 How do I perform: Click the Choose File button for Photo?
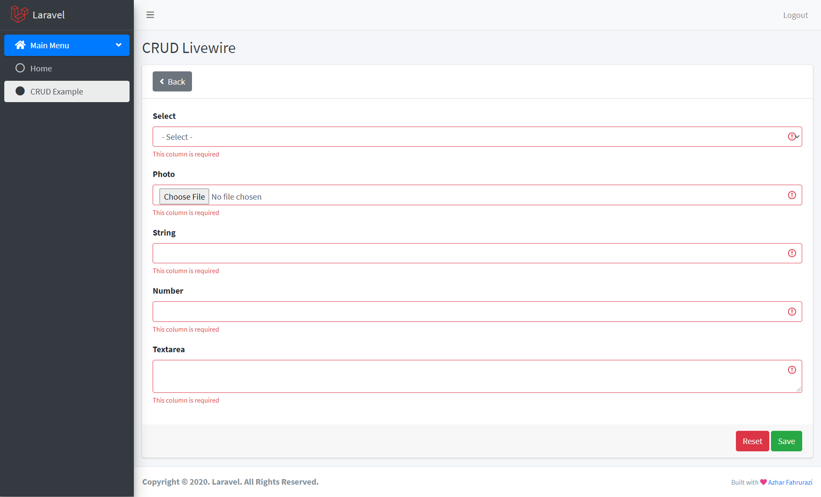[x=183, y=196]
